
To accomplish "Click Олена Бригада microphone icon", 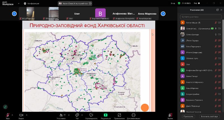I will coord(216,34).
